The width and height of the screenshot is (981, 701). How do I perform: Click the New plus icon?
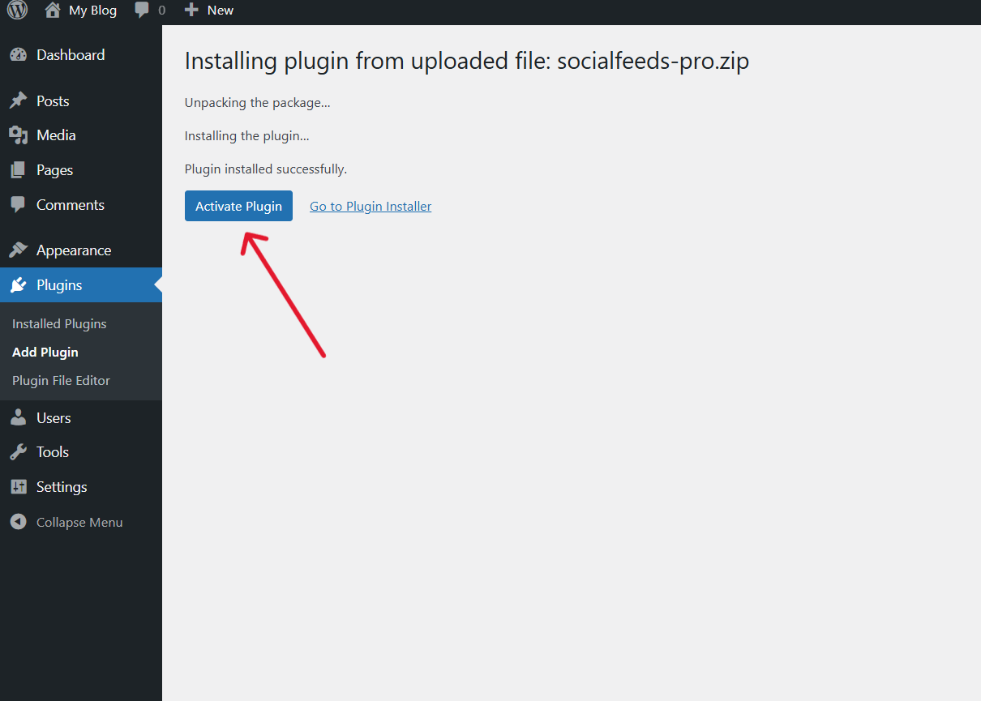[x=191, y=11]
